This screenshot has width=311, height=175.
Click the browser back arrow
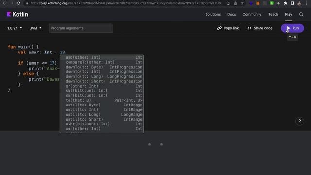pyautogui.click(x=4, y=3)
